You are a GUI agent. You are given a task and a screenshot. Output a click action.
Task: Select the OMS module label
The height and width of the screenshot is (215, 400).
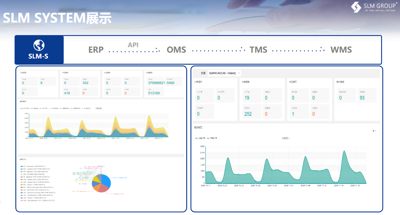coord(176,50)
